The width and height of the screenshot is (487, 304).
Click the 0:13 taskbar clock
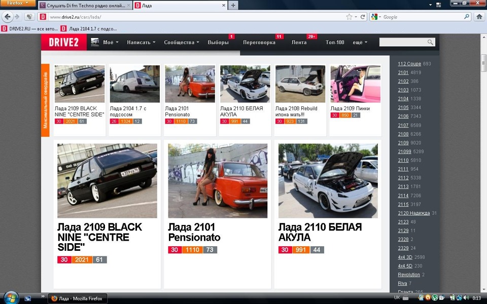477,298
